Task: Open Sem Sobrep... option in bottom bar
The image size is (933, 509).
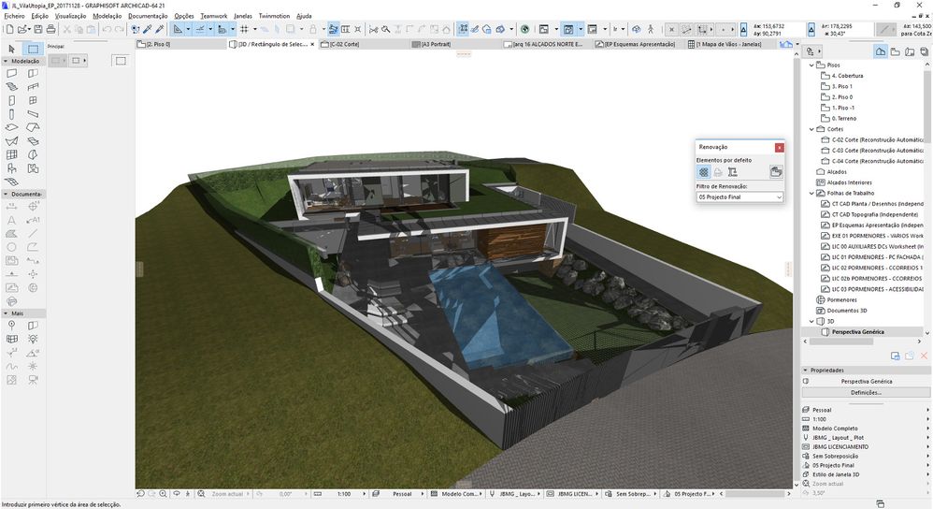Action: (633, 493)
